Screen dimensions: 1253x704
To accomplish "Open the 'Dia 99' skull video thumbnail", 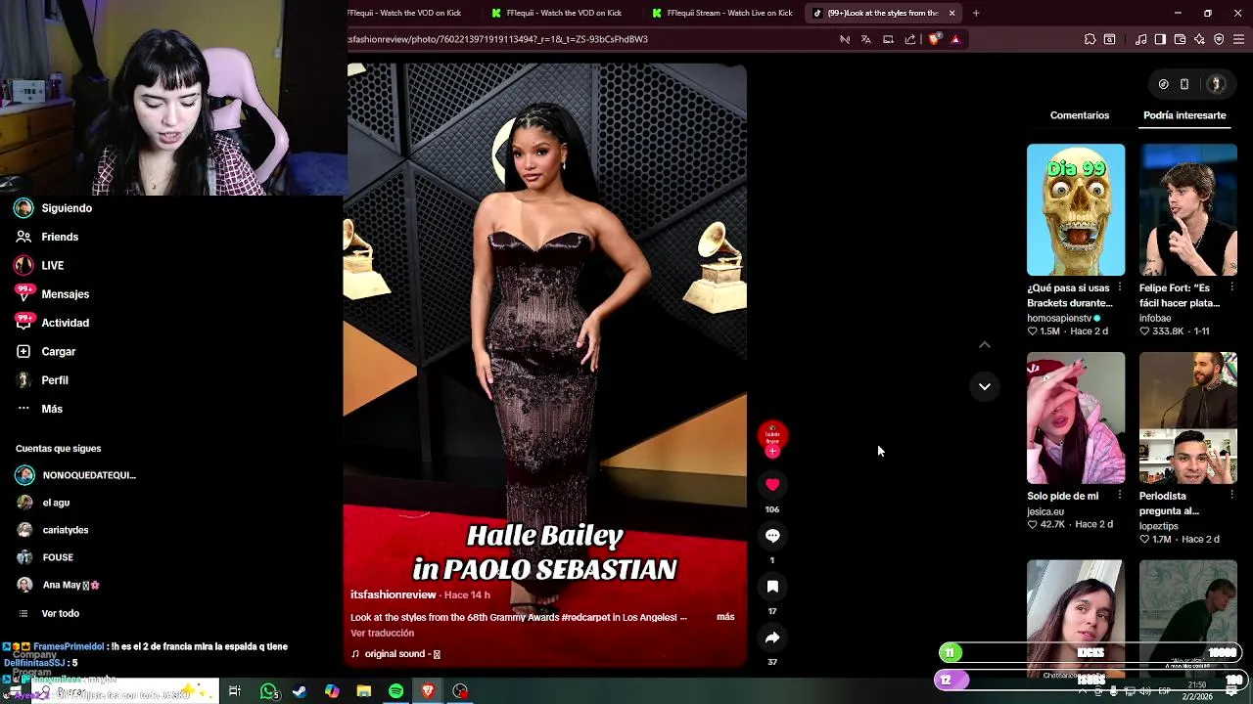I will pos(1076,210).
